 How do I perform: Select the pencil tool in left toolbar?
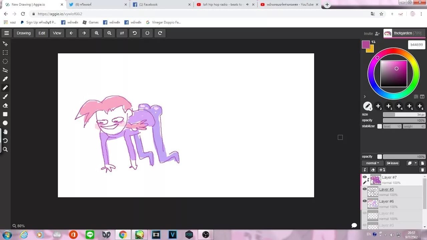(5, 88)
